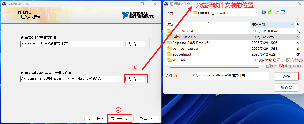
Task: Open the 修改日期 column dropdown arrow
Action: coord(292,25)
